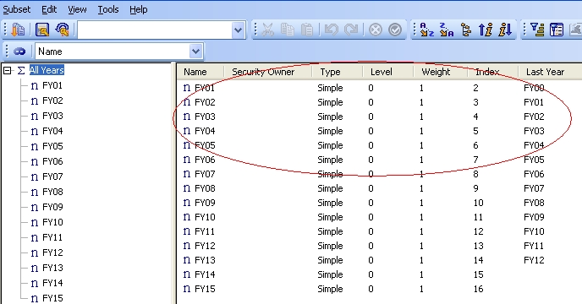
Task: Open the Help menu
Action: (139, 9)
